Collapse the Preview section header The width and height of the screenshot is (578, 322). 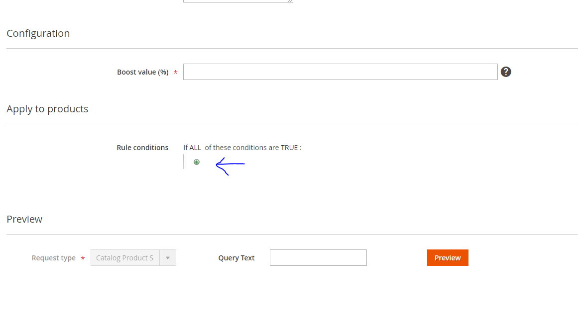tap(24, 219)
